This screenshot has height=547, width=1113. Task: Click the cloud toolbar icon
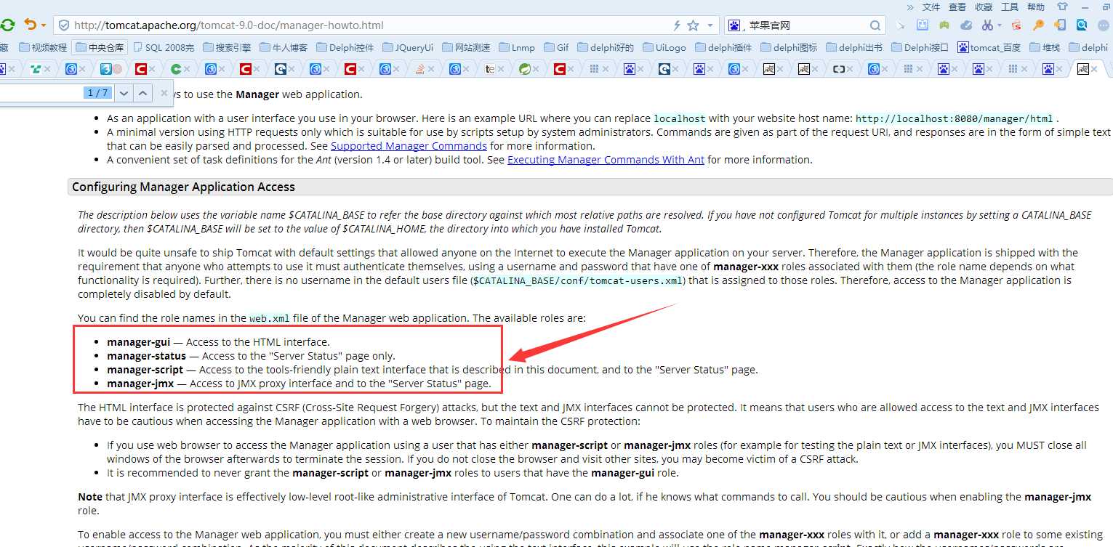(x=966, y=25)
